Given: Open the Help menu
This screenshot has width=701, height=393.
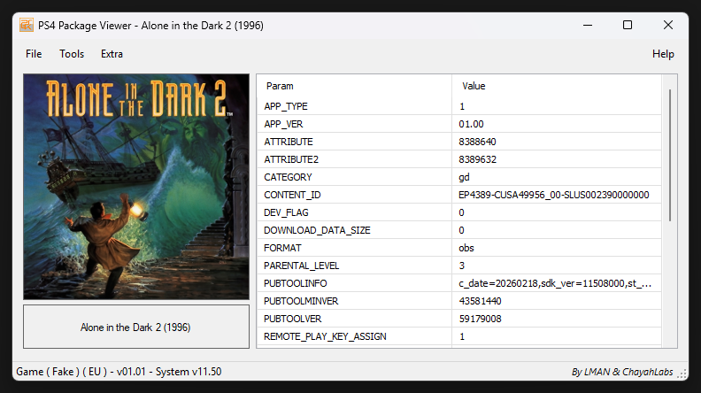Looking at the screenshot, I should click(x=663, y=54).
